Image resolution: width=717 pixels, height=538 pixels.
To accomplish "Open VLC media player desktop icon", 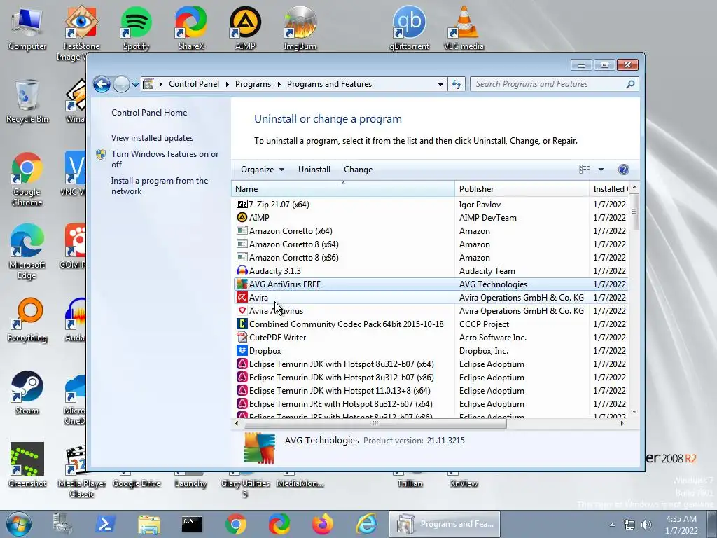I will click(464, 27).
